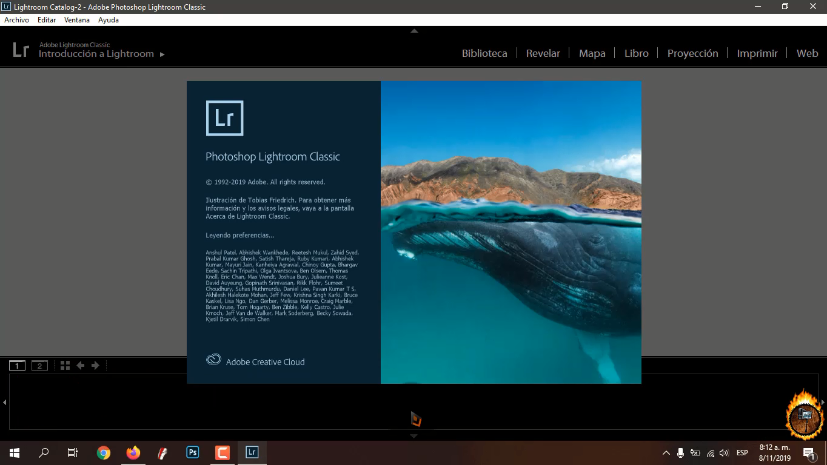Viewport: 827px width, 465px height.
Task: Click the Lr icon in the title bar
Action: (6, 7)
